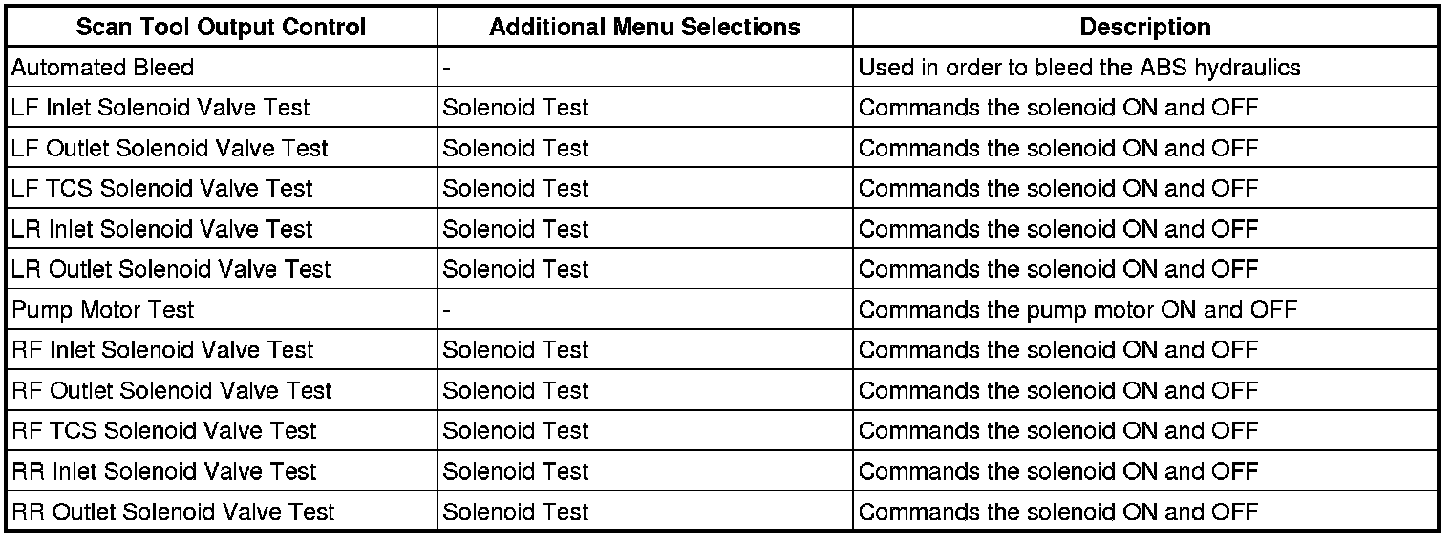This screenshot has height=538, width=1452.
Task: Choose LR Outlet Solenoid Valve Test cell
Action: point(172,269)
